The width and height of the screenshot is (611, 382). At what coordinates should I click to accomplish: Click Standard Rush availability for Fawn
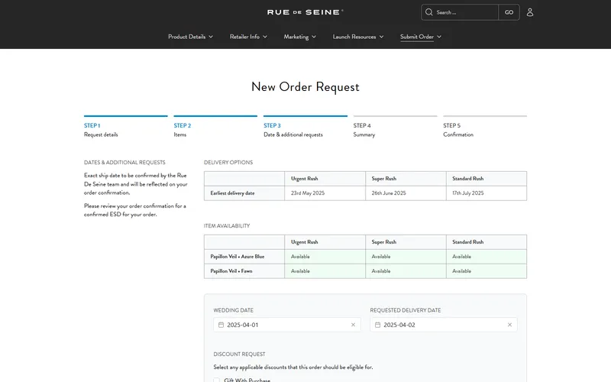coord(487,271)
